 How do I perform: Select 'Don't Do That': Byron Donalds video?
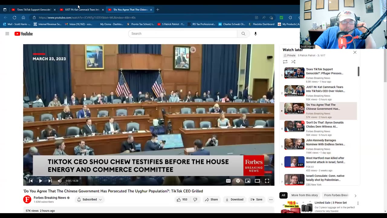click(x=319, y=129)
